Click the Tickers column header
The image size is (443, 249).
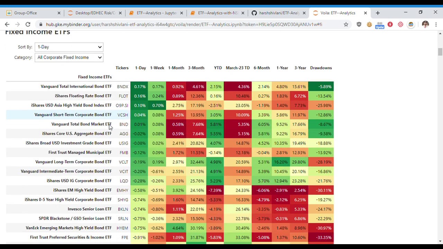coord(122,68)
